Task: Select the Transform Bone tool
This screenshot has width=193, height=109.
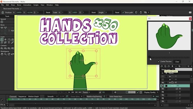Action: [x=5, y=28]
